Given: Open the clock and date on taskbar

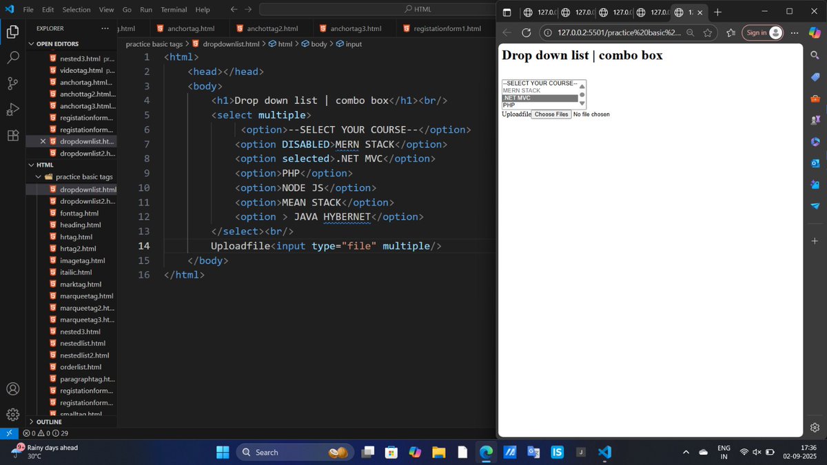Looking at the screenshot, I should [x=800, y=452].
